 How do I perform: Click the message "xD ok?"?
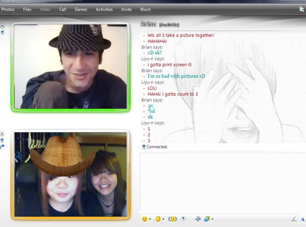coord(155,52)
